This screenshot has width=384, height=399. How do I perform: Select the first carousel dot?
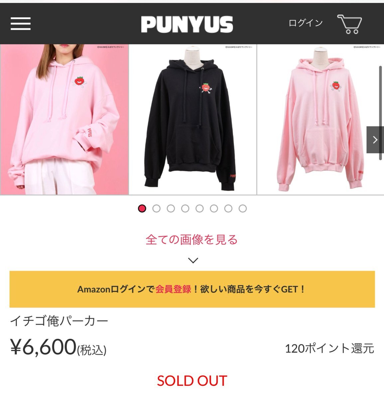click(x=142, y=208)
